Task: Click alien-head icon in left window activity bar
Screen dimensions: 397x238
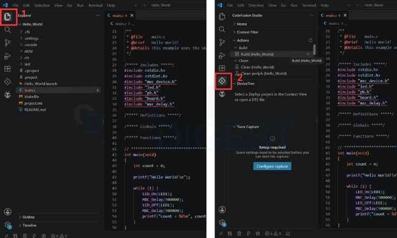Action: click(7, 95)
